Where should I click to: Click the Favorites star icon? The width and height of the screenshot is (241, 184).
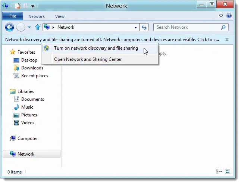click(12, 52)
